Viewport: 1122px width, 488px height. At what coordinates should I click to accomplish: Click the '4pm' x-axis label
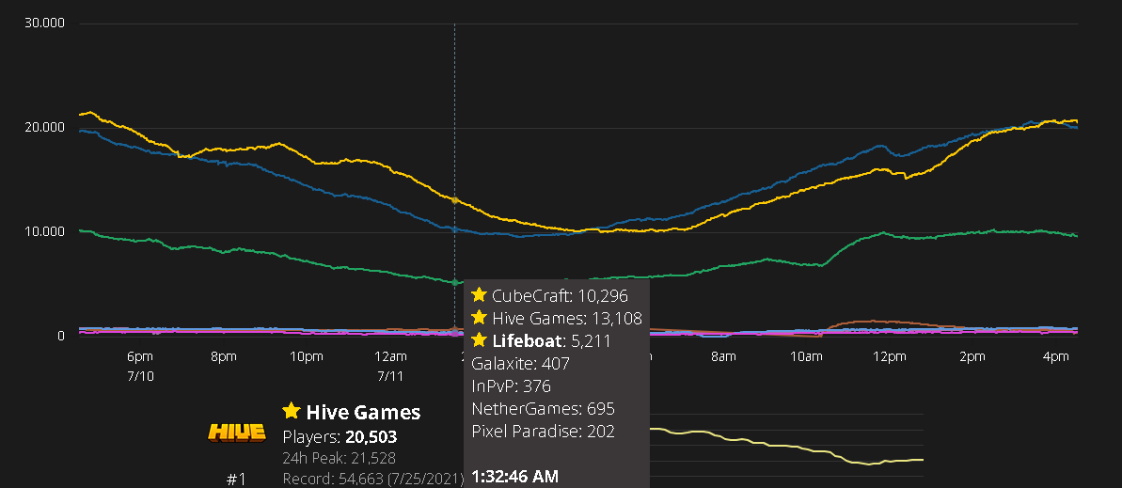coord(1056,356)
